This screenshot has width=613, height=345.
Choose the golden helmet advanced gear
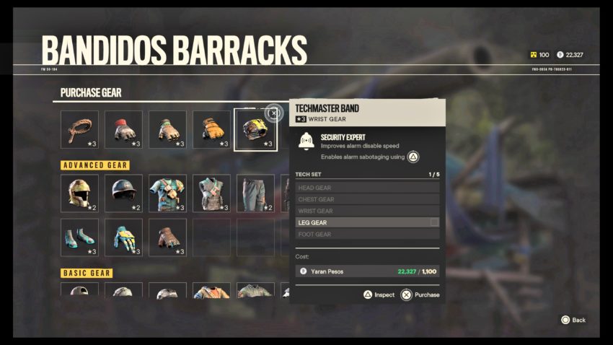click(80, 193)
